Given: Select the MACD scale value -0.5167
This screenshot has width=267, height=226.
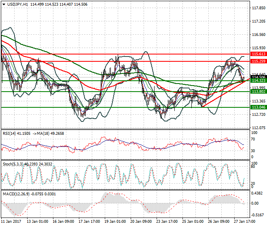Looking at the screenshot, I should click(258, 215).
